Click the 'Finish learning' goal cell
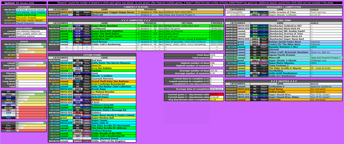The height and width of the screenshot is (144, 344). click(326, 12)
